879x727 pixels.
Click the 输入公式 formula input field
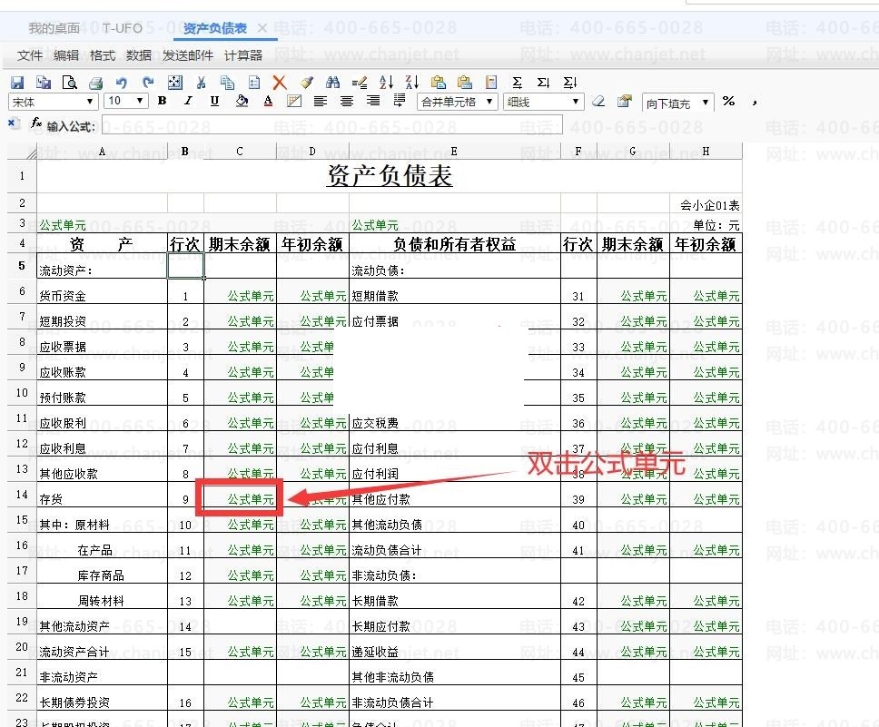click(x=331, y=124)
